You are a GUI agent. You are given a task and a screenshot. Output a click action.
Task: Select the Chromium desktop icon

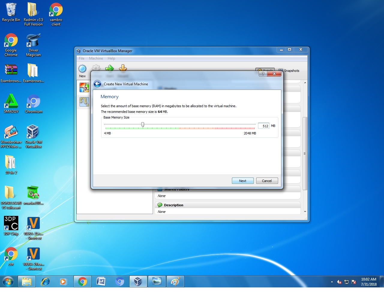pyautogui.click(x=33, y=104)
